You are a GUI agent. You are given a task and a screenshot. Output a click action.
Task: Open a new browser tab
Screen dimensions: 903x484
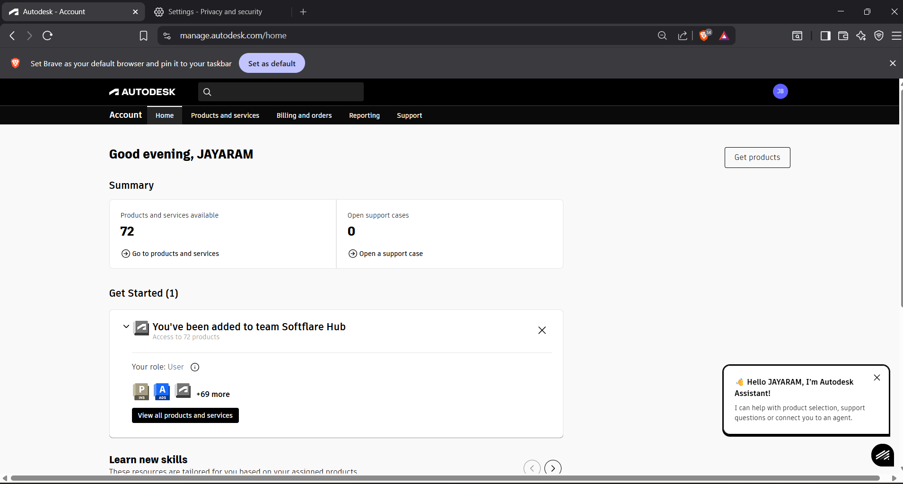coord(303,12)
